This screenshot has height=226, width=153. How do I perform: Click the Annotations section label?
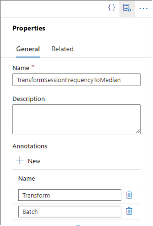pyautogui.click(x=30, y=146)
